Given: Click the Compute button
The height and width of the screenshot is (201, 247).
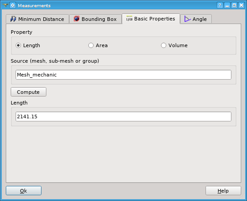Looking at the screenshot, I should (x=29, y=92).
